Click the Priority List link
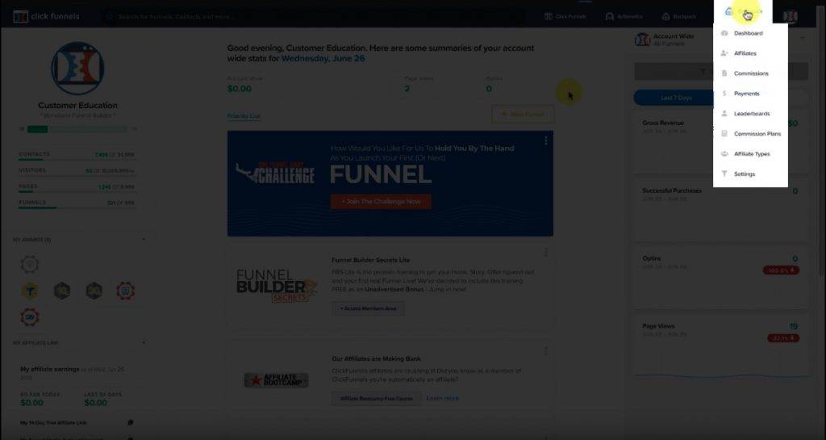This screenshot has height=440, width=826. pyautogui.click(x=244, y=116)
